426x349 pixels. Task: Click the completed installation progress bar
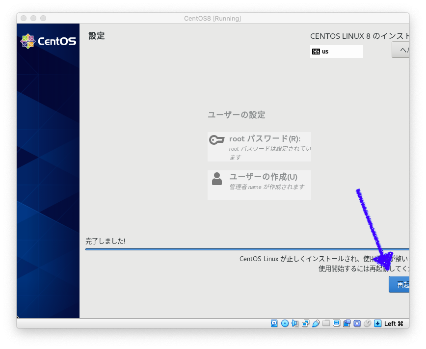pos(245,249)
